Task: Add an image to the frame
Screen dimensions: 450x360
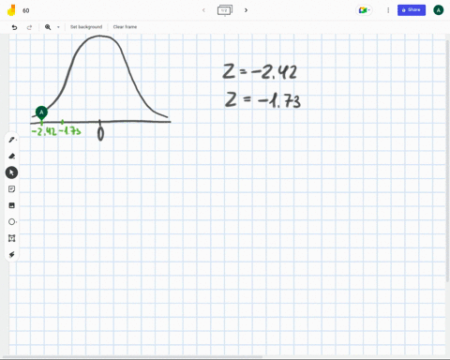Action: 11,205
